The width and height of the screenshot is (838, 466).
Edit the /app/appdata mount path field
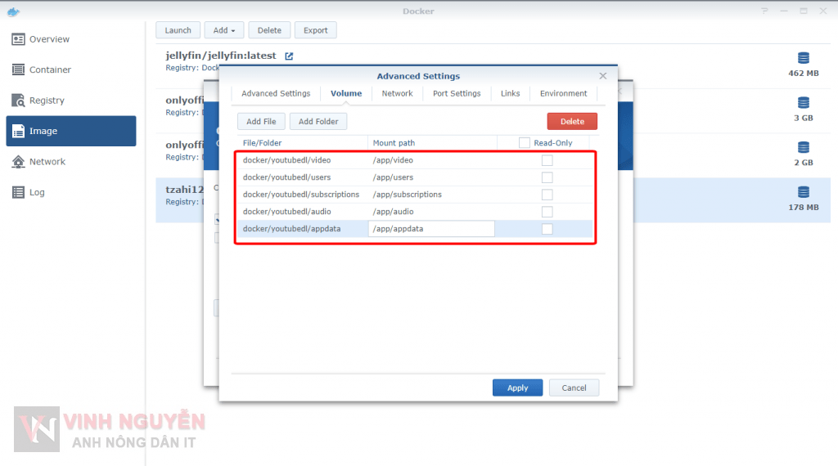(431, 229)
